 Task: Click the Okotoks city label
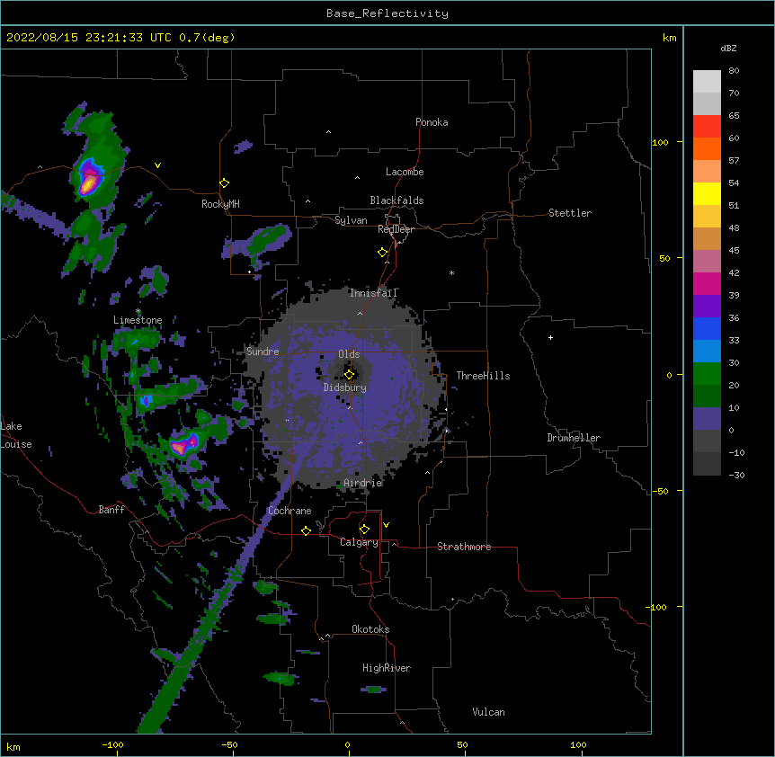coord(370,629)
